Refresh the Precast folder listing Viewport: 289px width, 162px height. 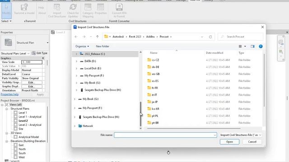click(210, 37)
